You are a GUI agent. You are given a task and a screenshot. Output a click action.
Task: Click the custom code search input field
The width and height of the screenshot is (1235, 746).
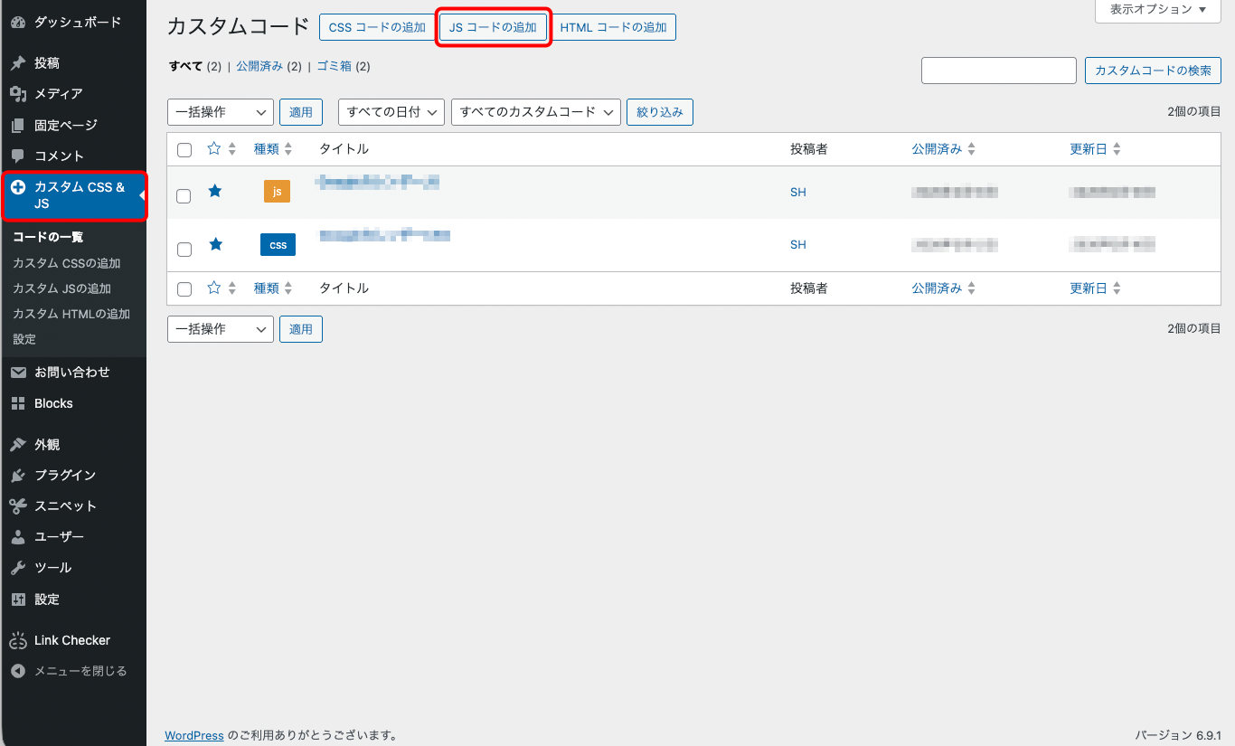point(998,71)
